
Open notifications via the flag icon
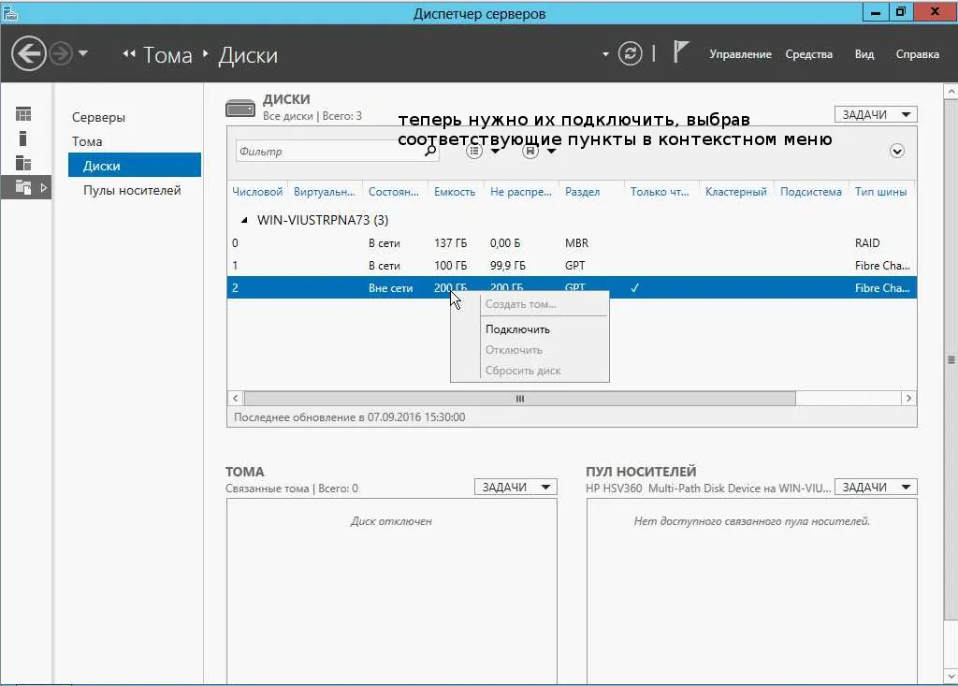tap(681, 52)
